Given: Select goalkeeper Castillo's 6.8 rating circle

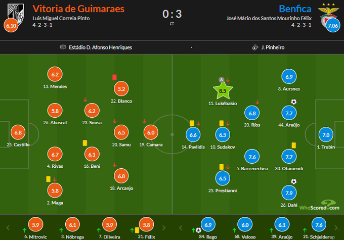Looking at the screenshot, I should point(18,133).
